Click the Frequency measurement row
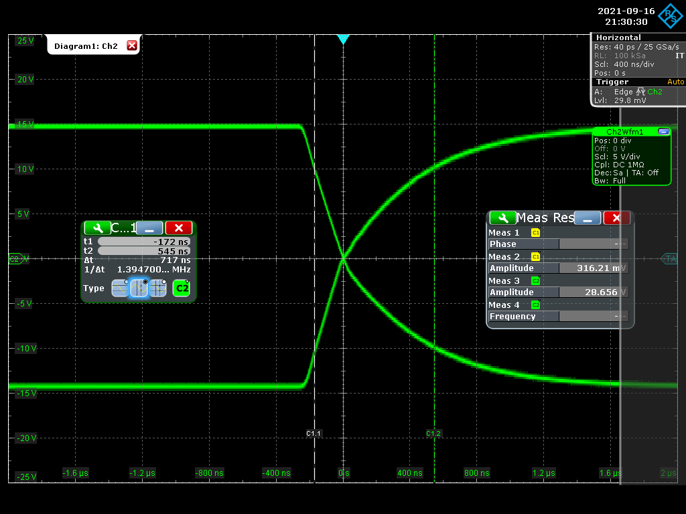Viewport: 686px width, 514px height. (x=558, y=316)
